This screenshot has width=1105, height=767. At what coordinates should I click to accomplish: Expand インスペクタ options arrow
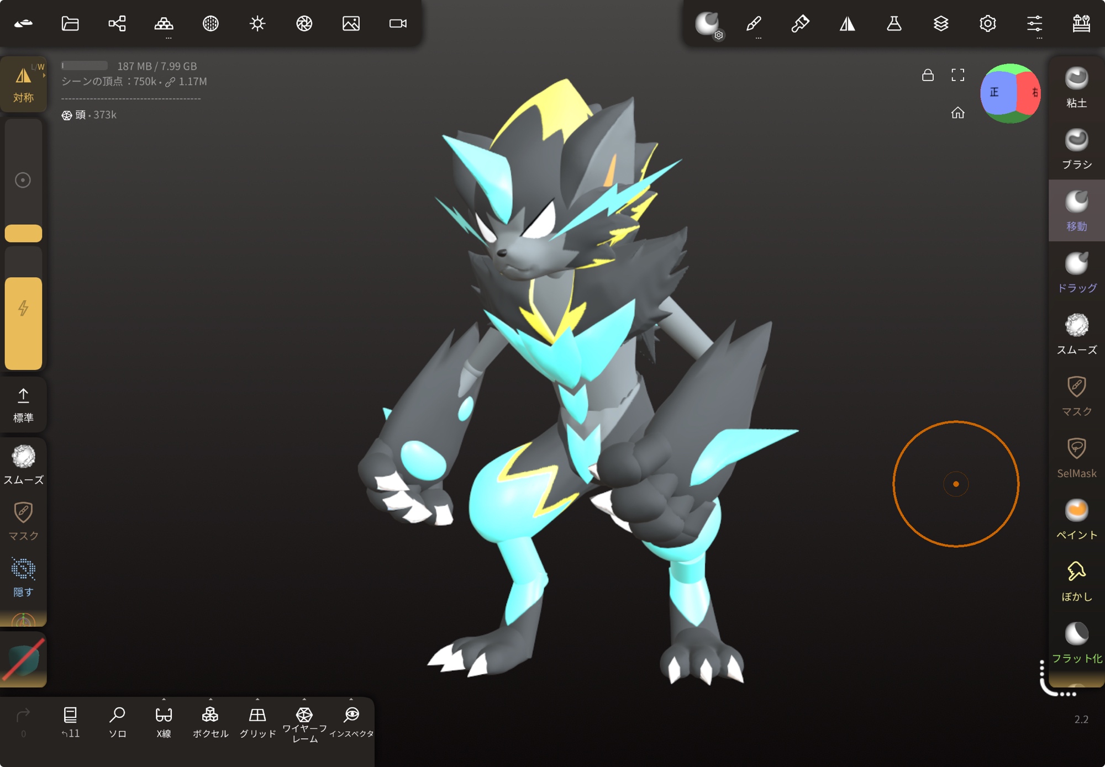point(351,700)
